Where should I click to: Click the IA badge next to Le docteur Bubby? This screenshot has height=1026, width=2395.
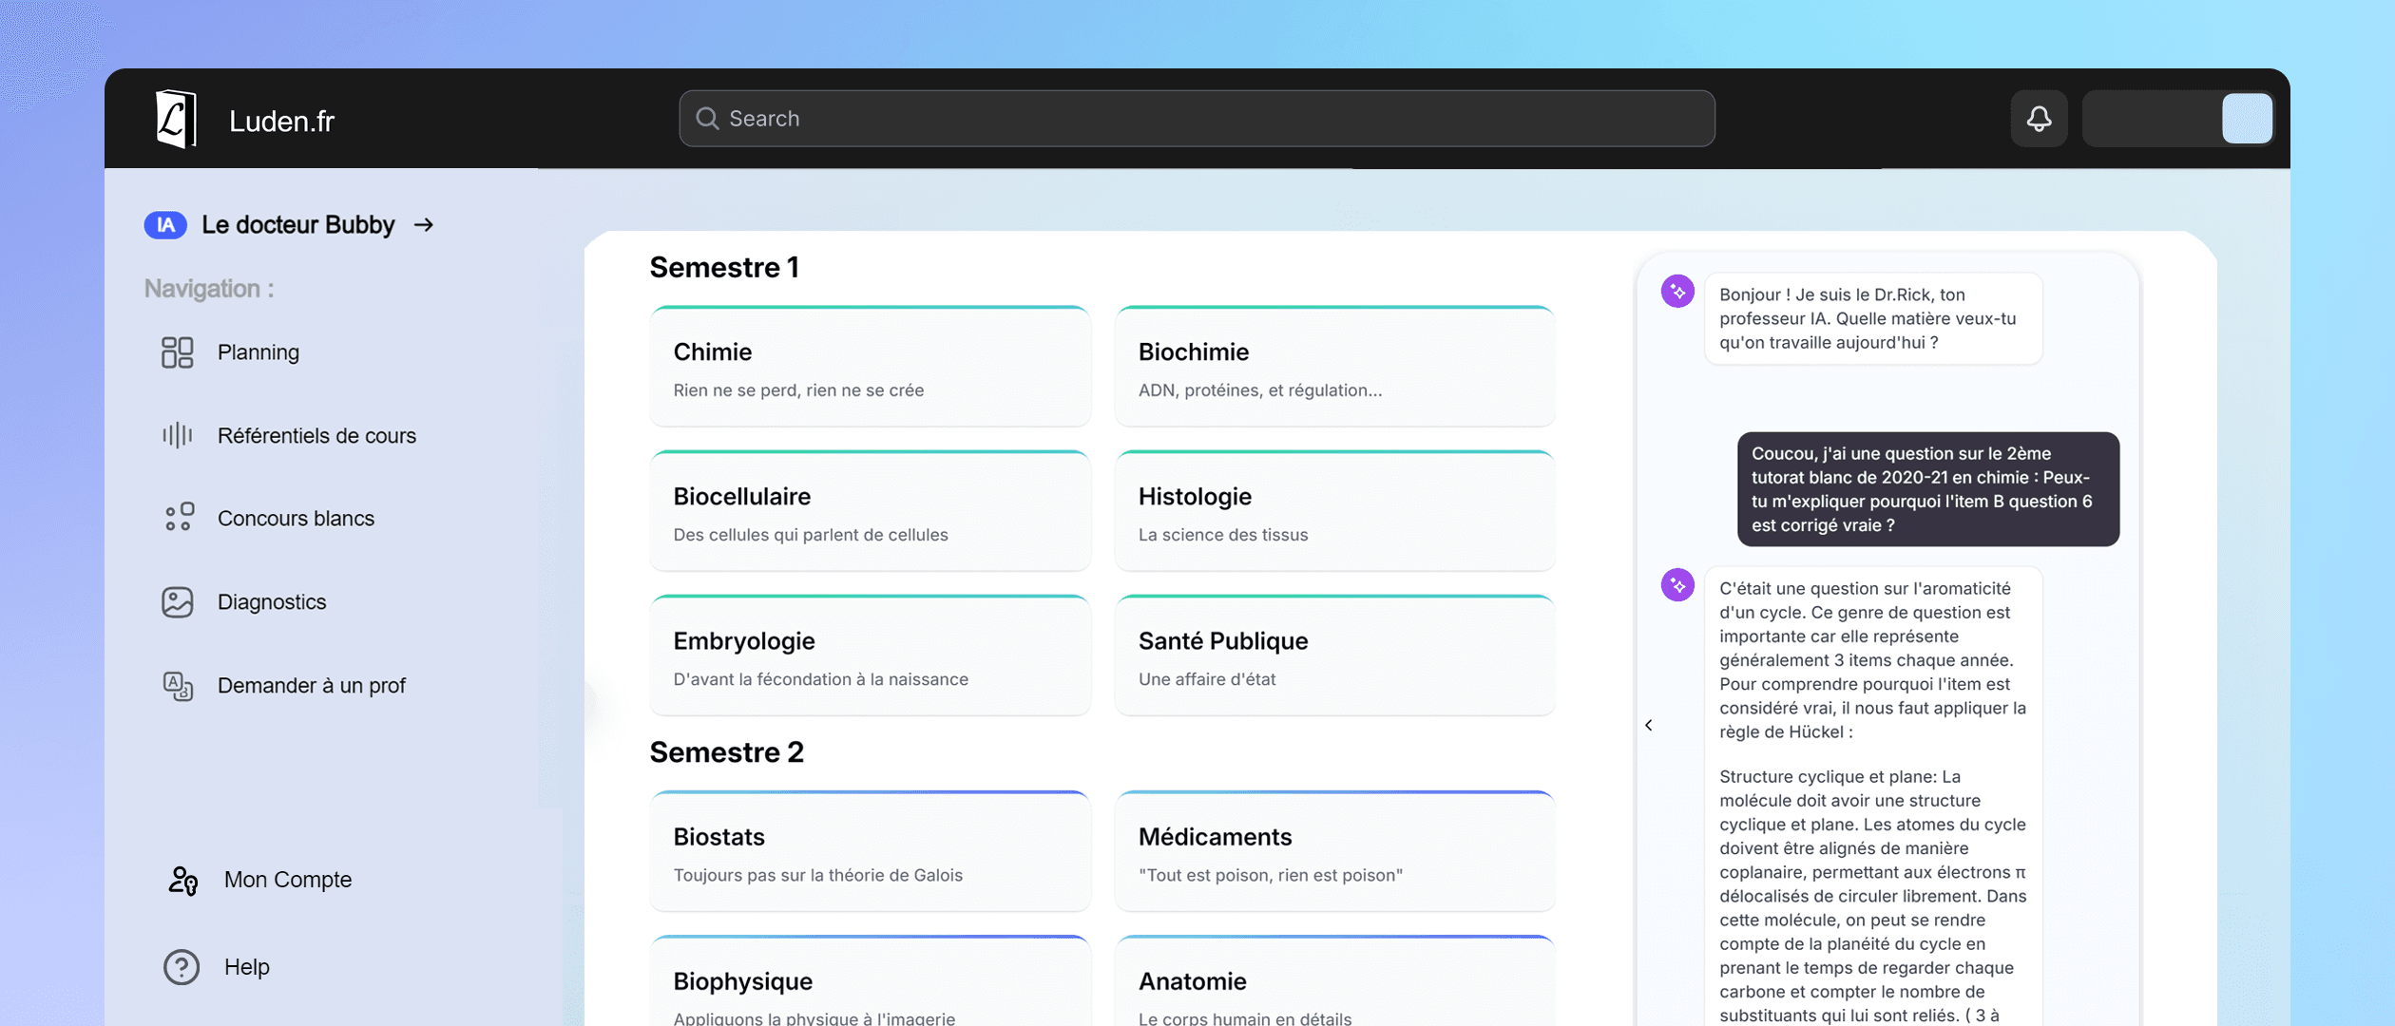[x=165, y=225]
